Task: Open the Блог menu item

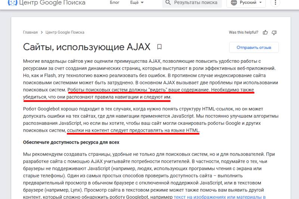Action: coord(115,3)
